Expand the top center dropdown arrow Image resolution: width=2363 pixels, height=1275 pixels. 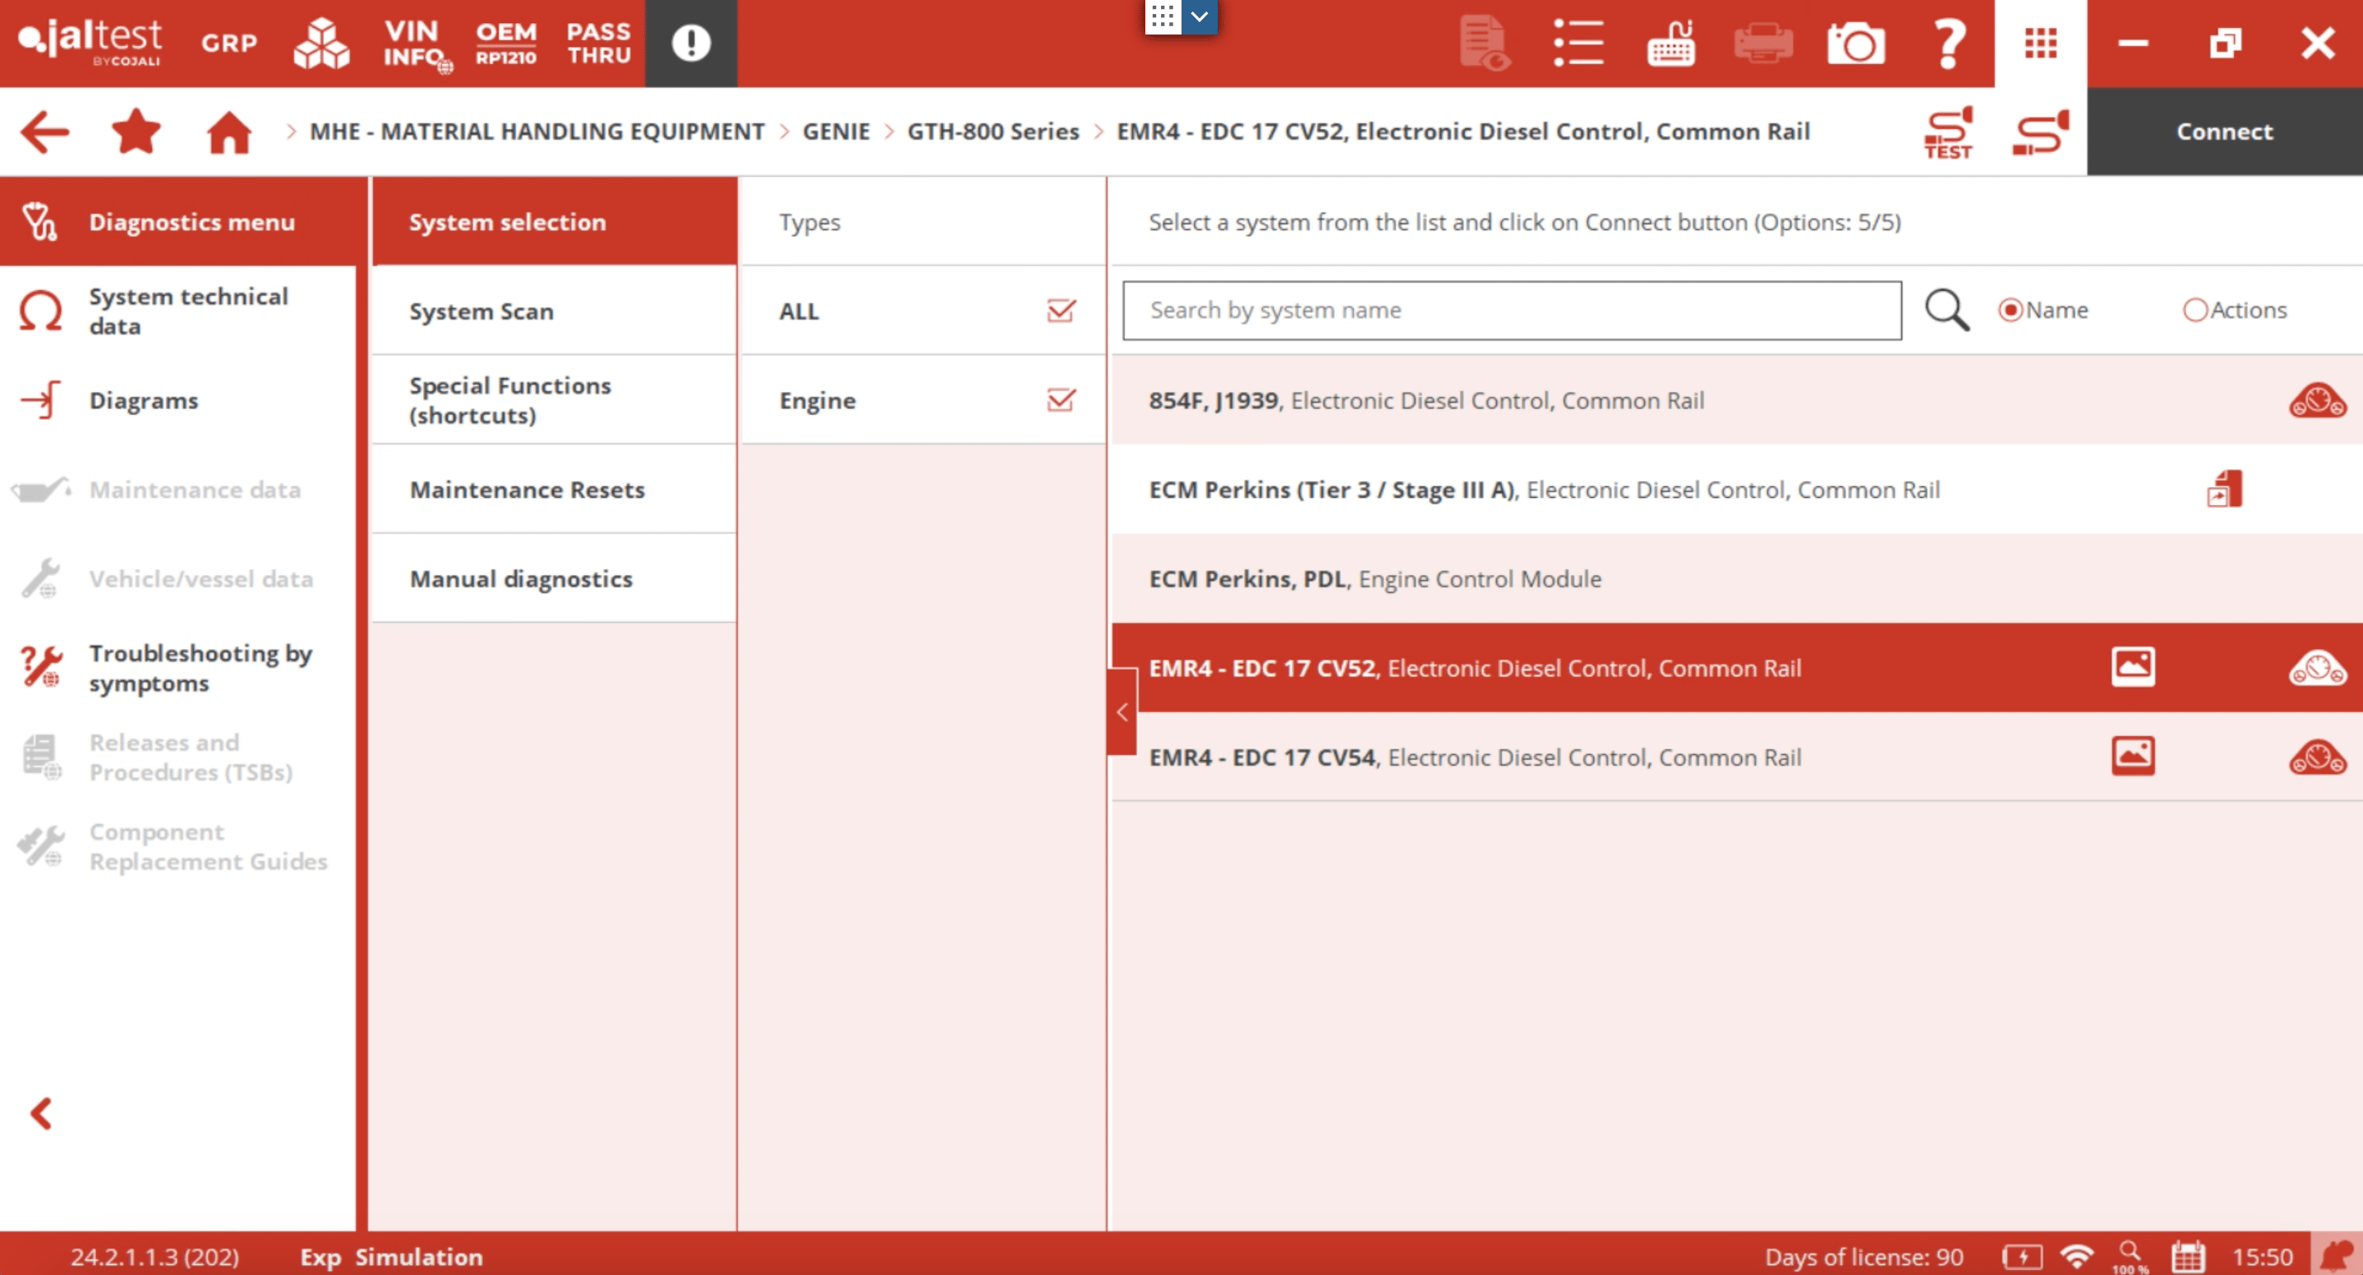tap(1199, 16)
